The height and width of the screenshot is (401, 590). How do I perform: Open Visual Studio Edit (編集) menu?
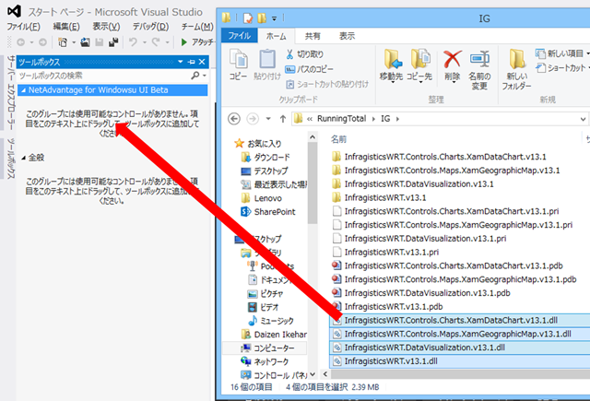tap(66, 27)
